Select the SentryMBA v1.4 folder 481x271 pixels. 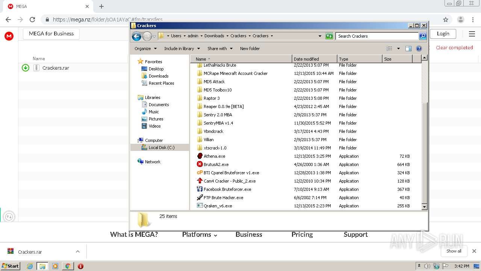click(x=218, y=123)
